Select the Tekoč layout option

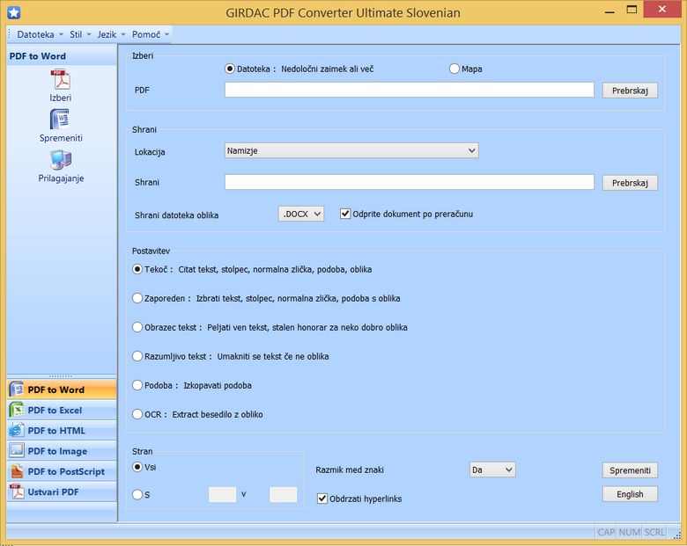coord(137,269)
